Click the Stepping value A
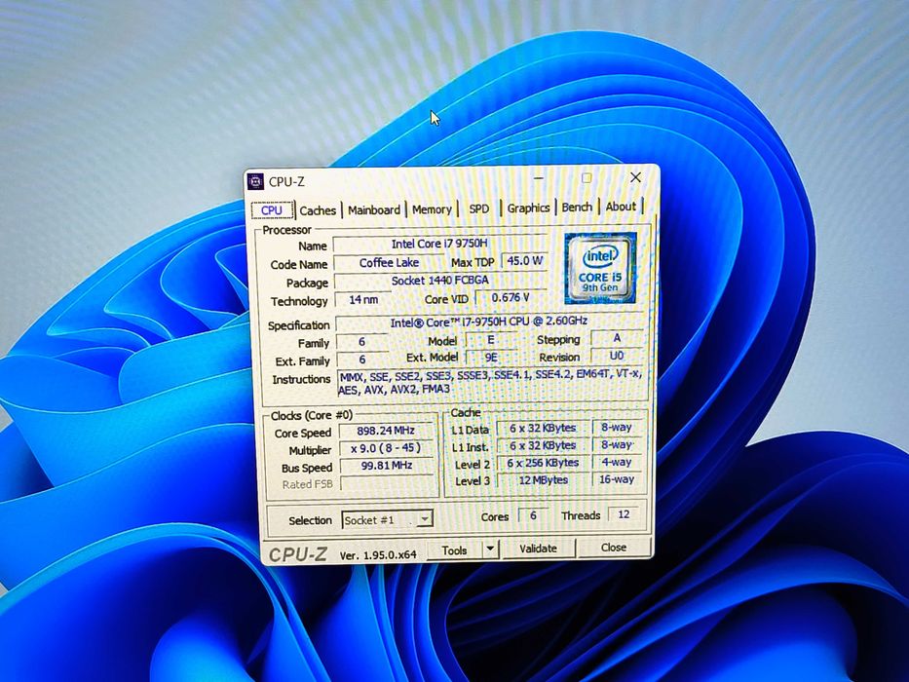Viewport: 909px width, 682px height. pyautogui.click(x=617, y=337)
